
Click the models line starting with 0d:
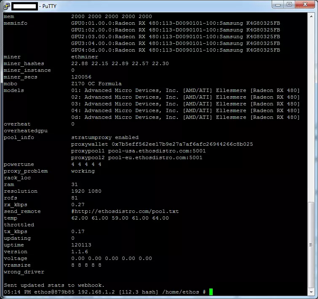tap(185, 117)
